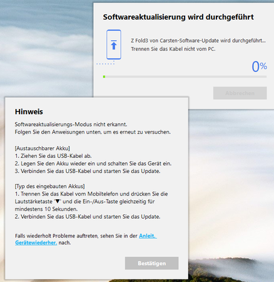Open the Anleit. link
Viewport: 274px width, 282px height.
[148, 236]
